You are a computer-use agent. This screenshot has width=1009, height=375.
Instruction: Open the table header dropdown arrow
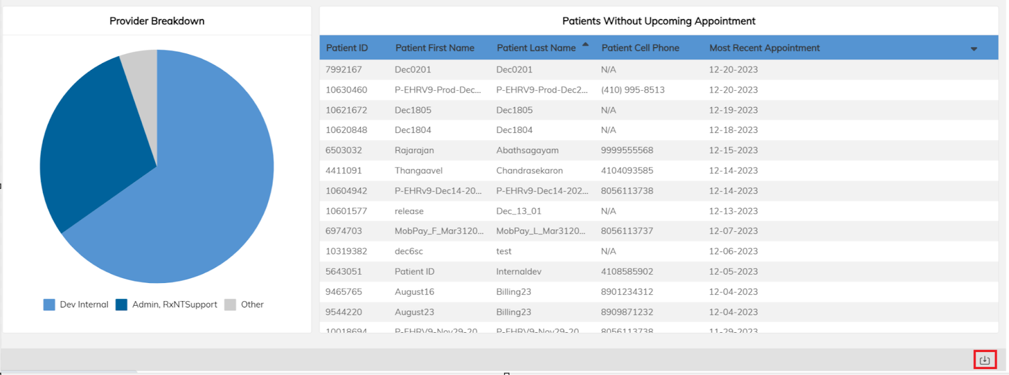[974, 49]
